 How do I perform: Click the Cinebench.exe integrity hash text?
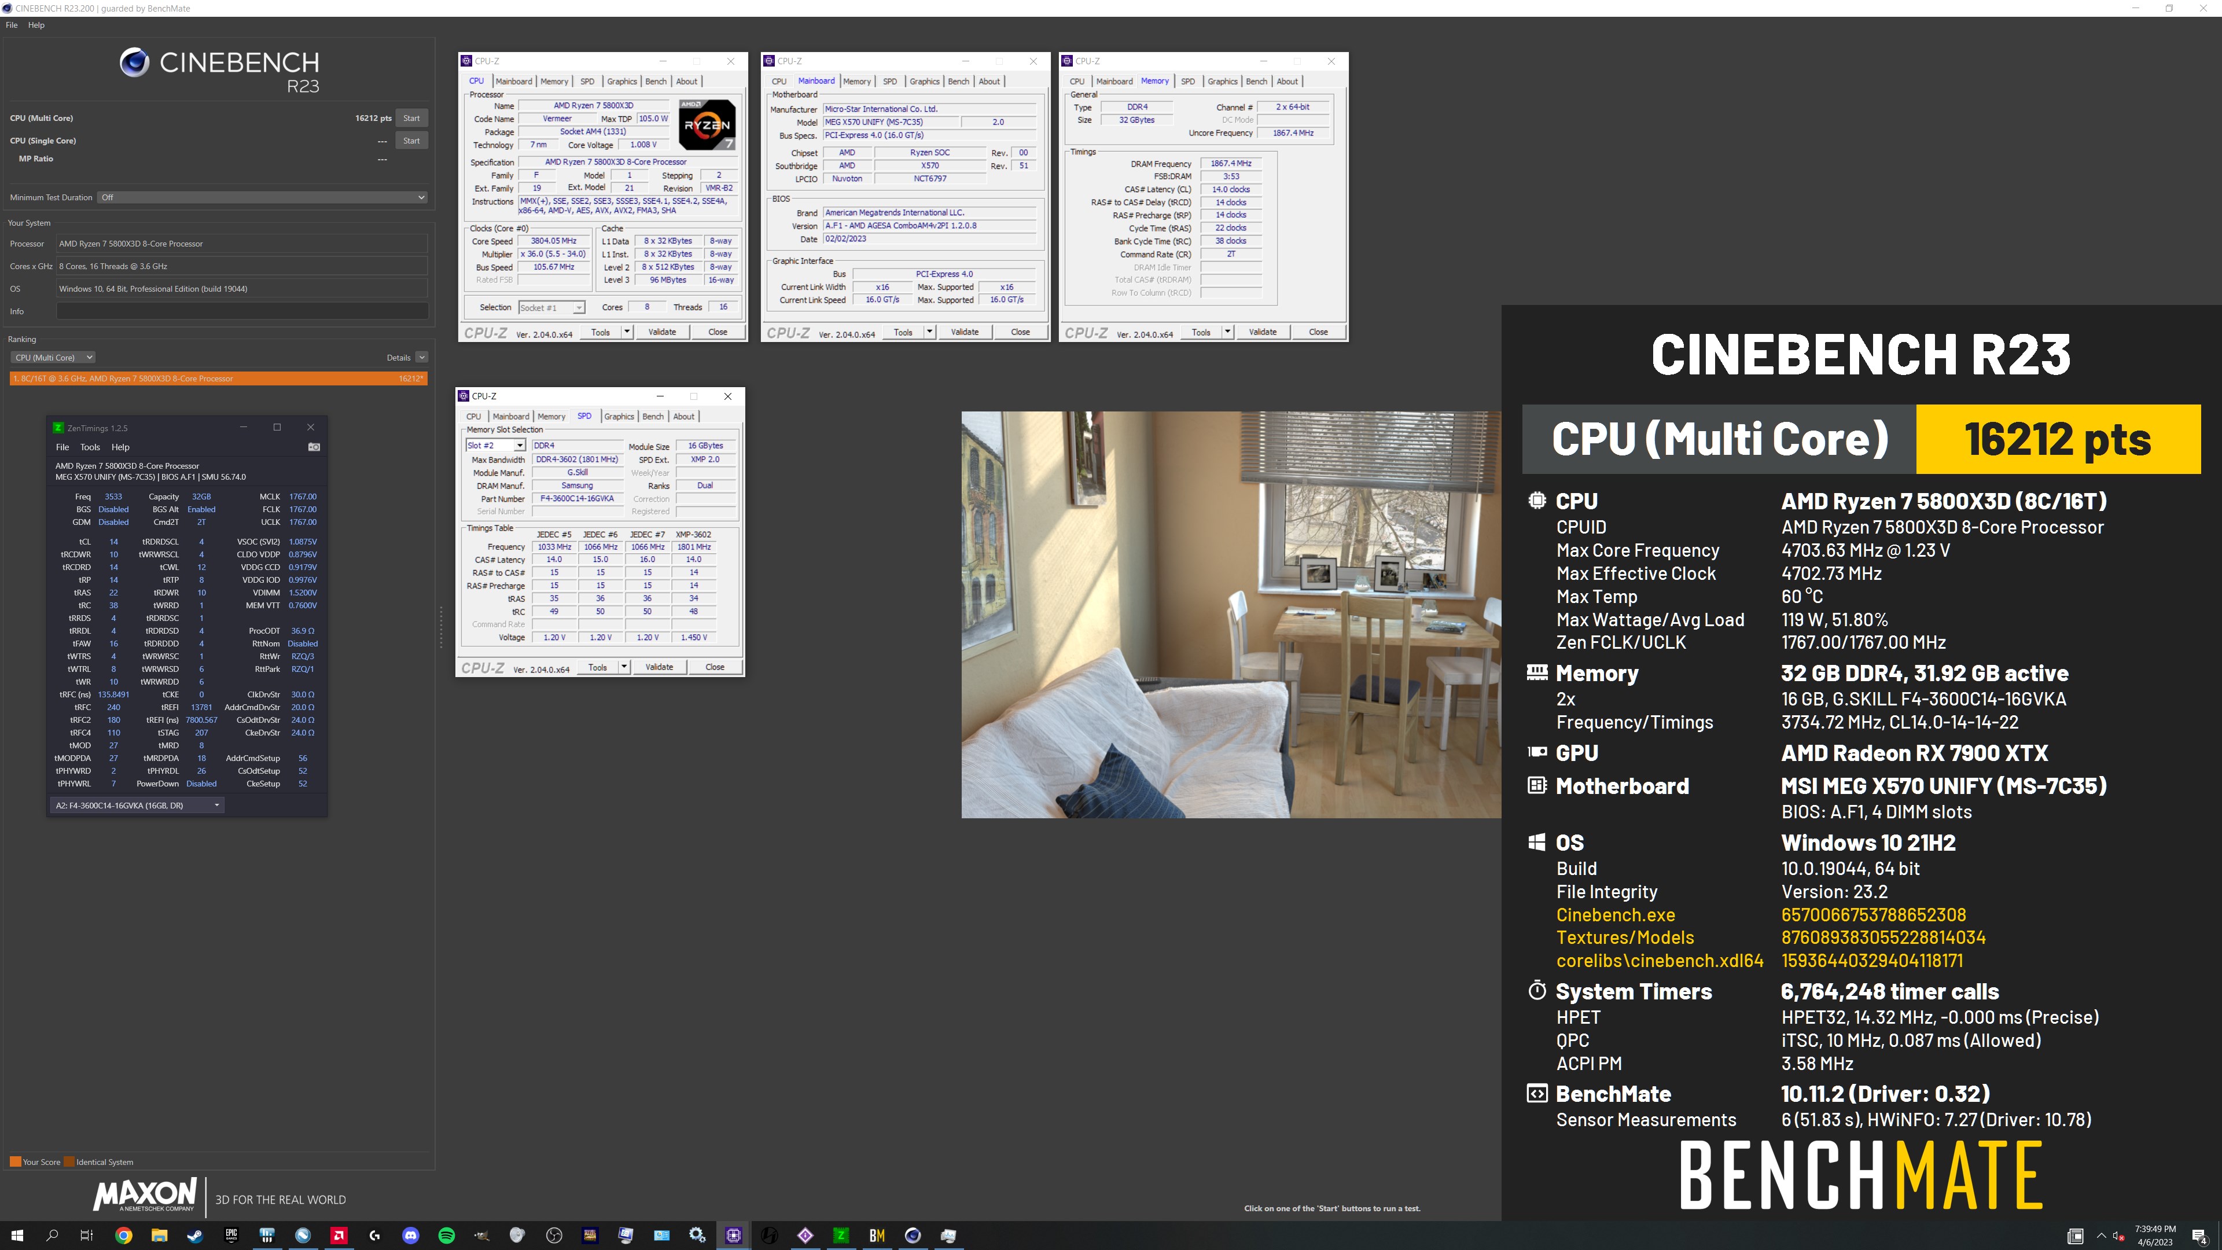click(x=1874, y=914)
